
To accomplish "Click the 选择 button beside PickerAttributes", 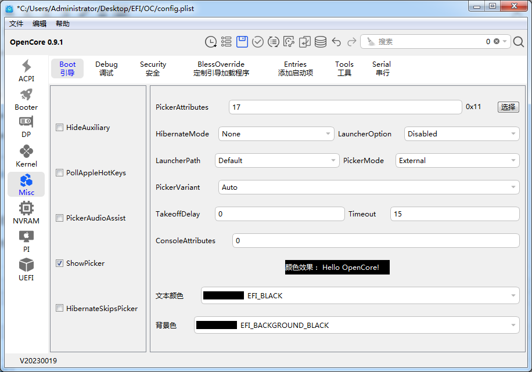I will coord(508,107).
